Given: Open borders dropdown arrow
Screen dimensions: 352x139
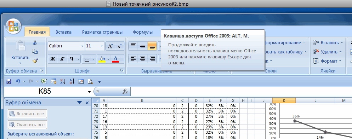Looking at the screenshot, I should pos(93,59).
